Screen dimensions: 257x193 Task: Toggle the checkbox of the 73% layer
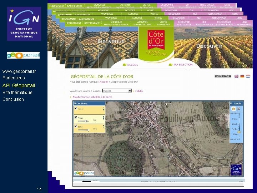pyautogui.click(x=76, y=117)
